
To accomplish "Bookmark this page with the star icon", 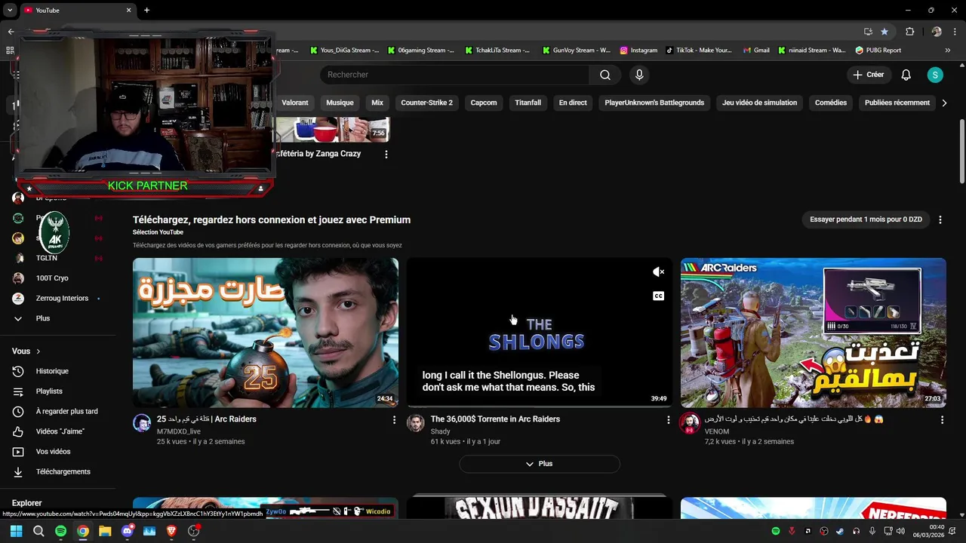I will [884, 32].
